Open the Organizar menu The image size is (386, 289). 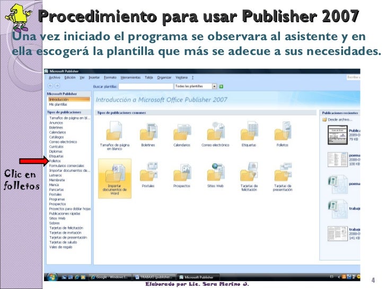[x=164, y=77]
